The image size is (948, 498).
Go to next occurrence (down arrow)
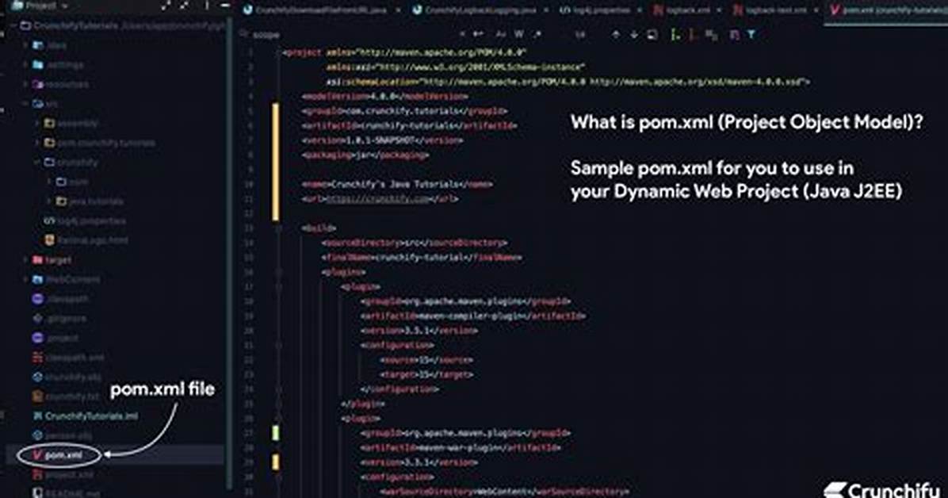click(633, 35)
